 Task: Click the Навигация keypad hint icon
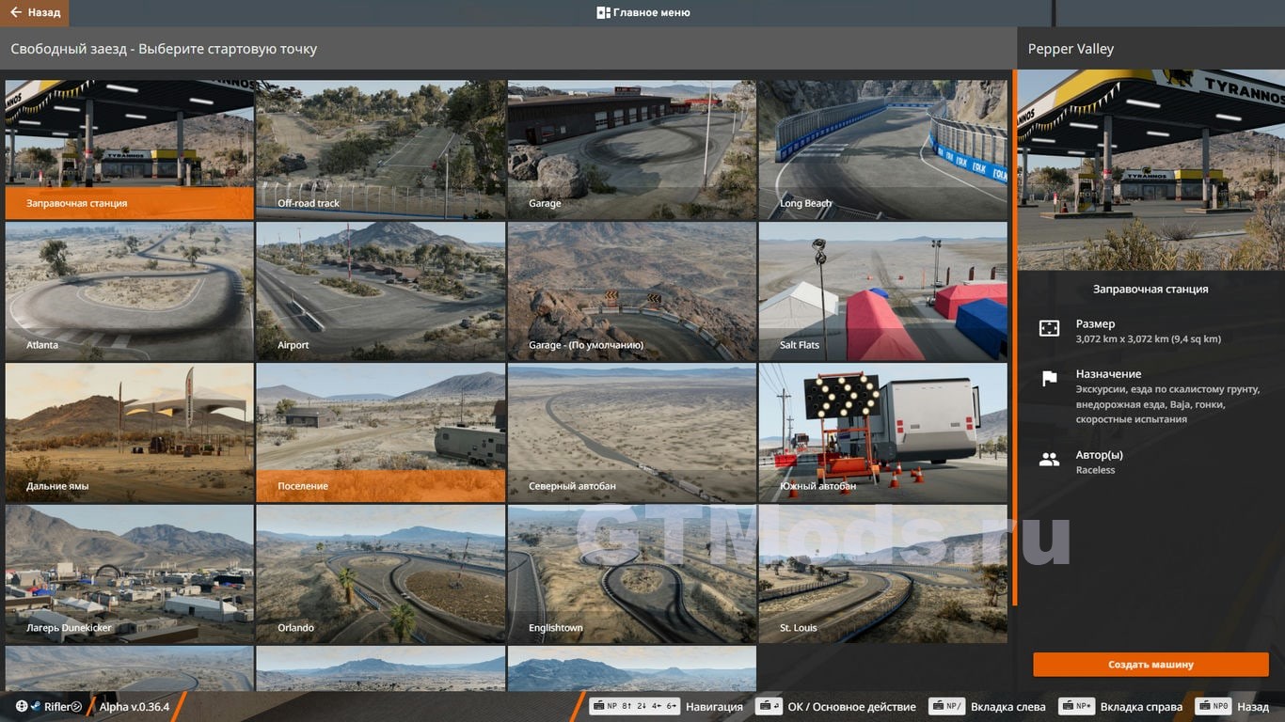click(x=634, y=706)
